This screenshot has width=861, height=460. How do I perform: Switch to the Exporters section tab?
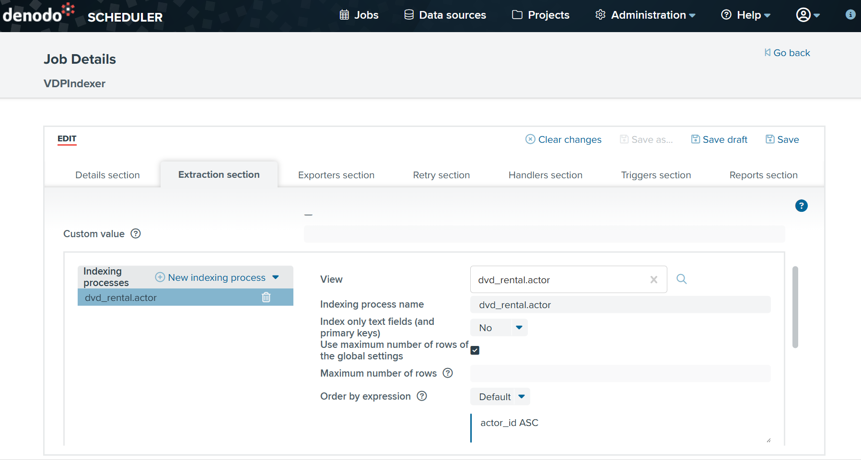click(336, 175)
